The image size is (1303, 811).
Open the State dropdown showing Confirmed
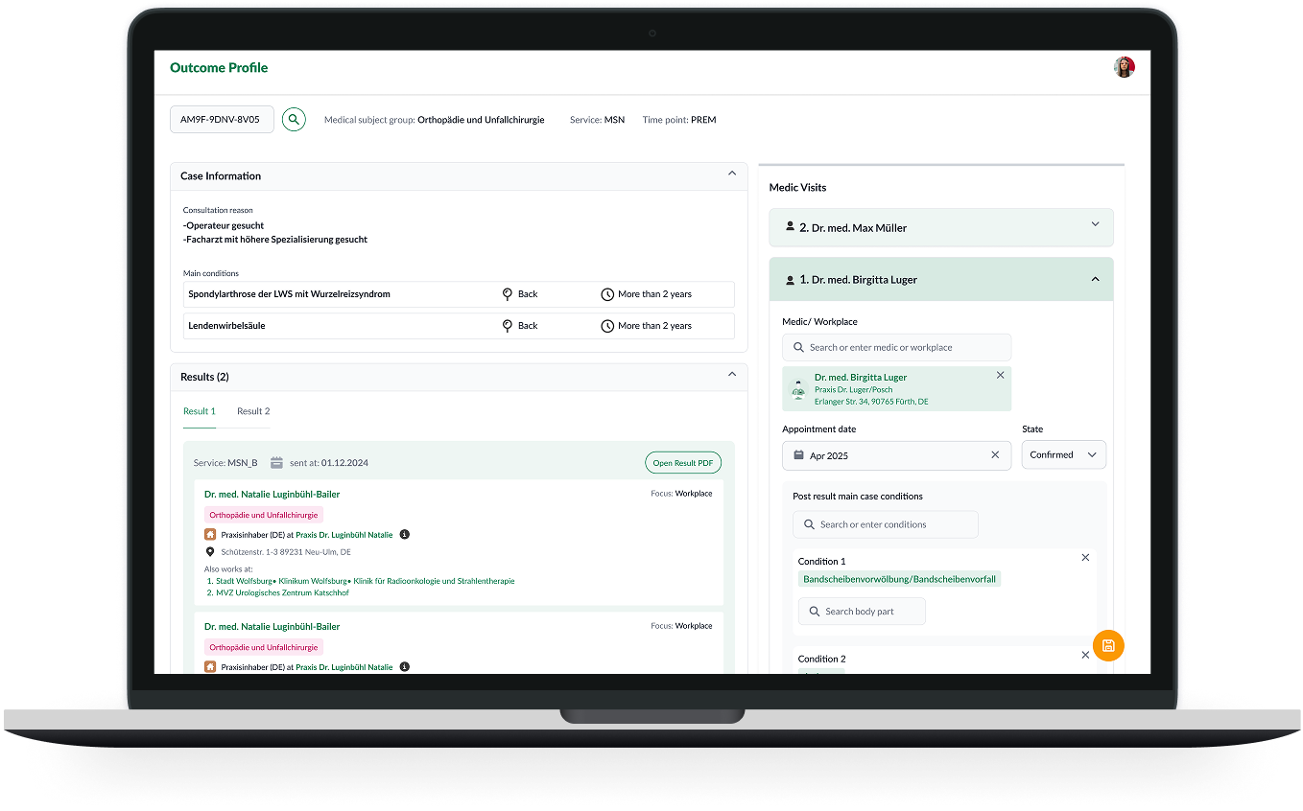pos(1063,455)
